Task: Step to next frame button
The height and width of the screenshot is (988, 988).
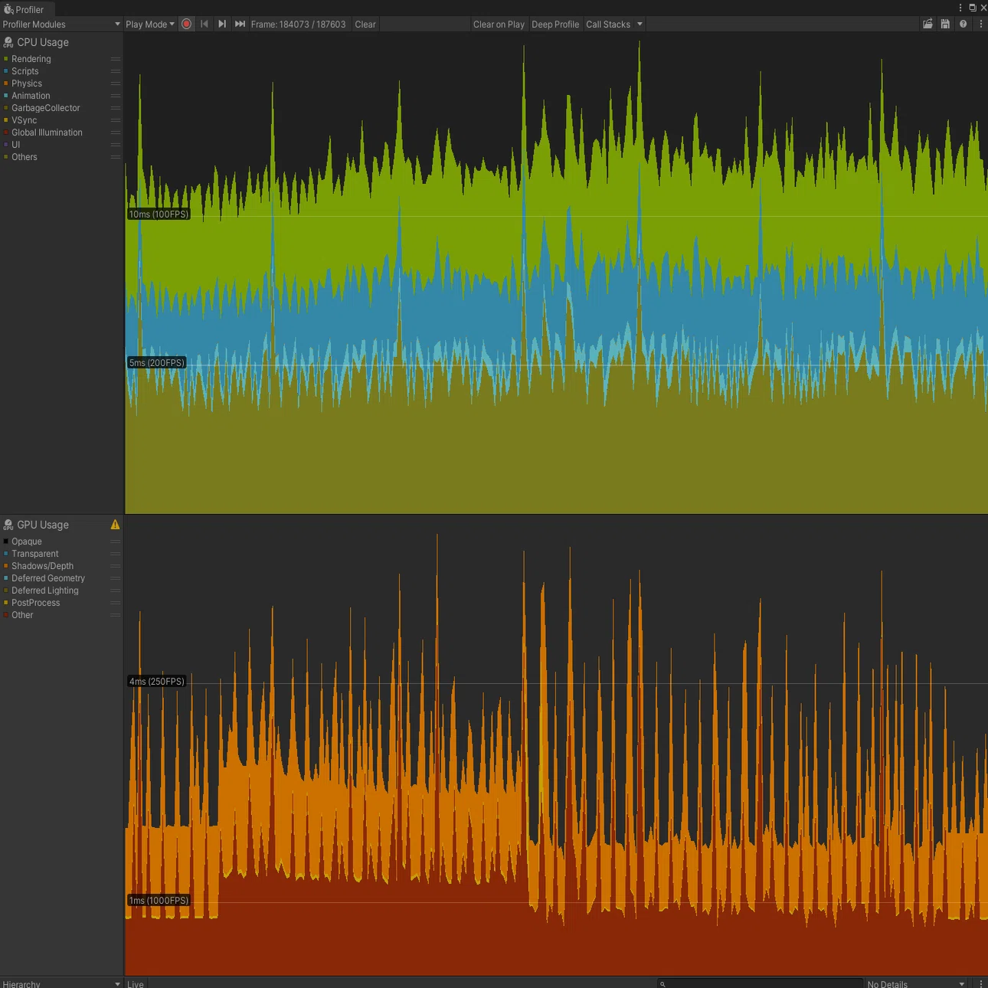Action: (x=222, y=24)
